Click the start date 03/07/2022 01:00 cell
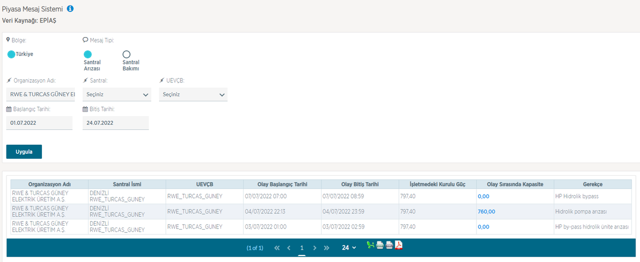This screenshot has width=640, height=262. click(282, 227)
